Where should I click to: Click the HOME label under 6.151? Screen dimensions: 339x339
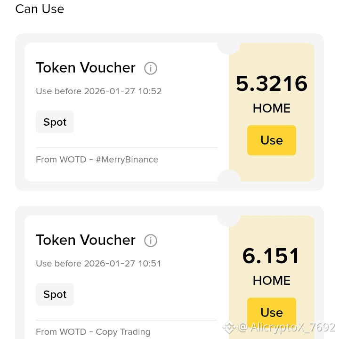coord(271,281)
